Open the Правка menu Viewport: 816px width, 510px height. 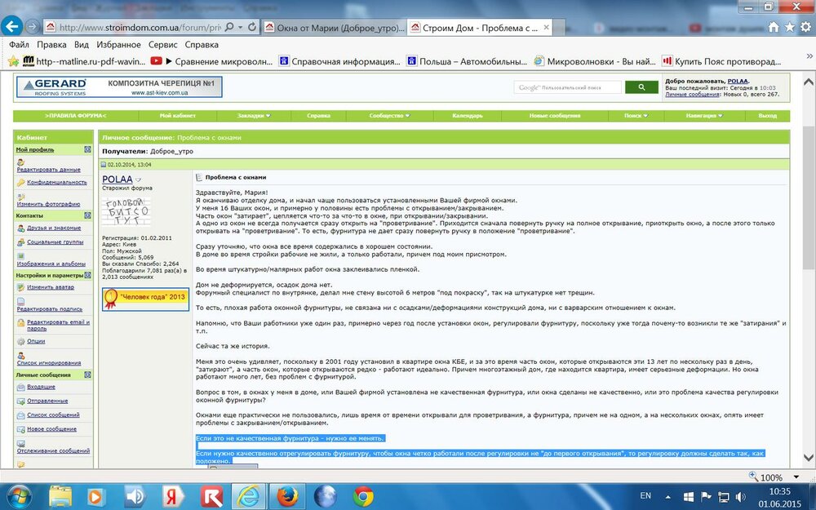[51, 45]
